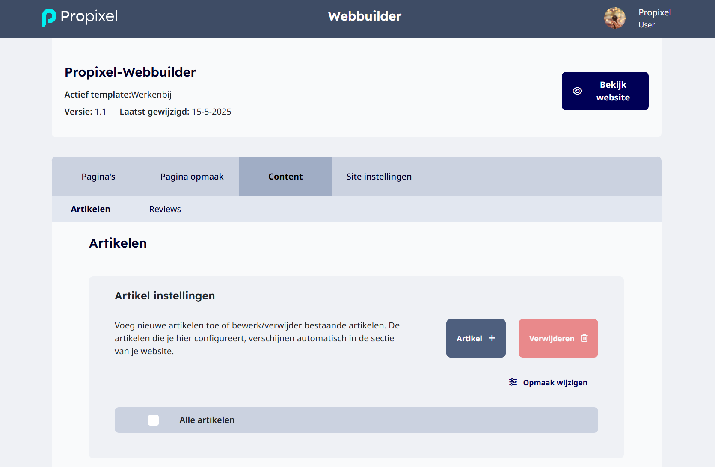The width and height of the screenshot is (715, 467).
Task: Click the sliders icon beside Opmaak wijzigen
Action: point(513,382)
